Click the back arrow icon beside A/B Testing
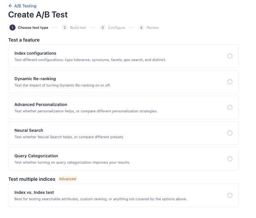This screenshot has height=218, width=256. coord(10,6)
